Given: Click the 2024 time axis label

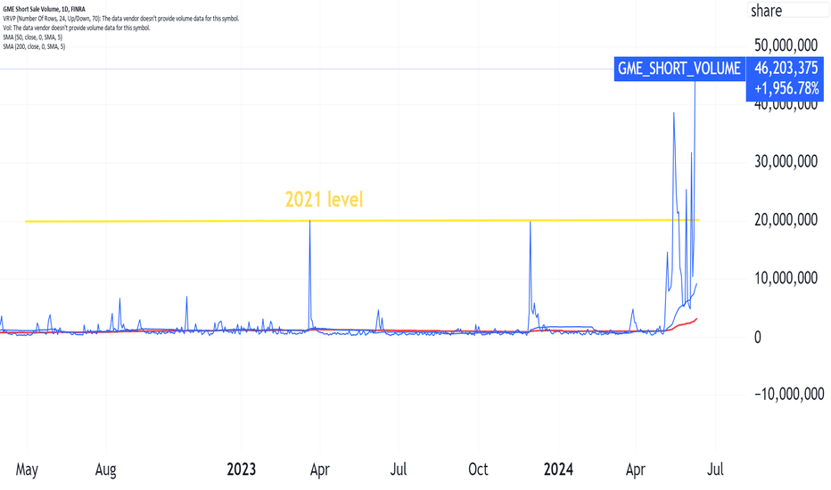Looking at the screenshot, I should tap(558, 470).
